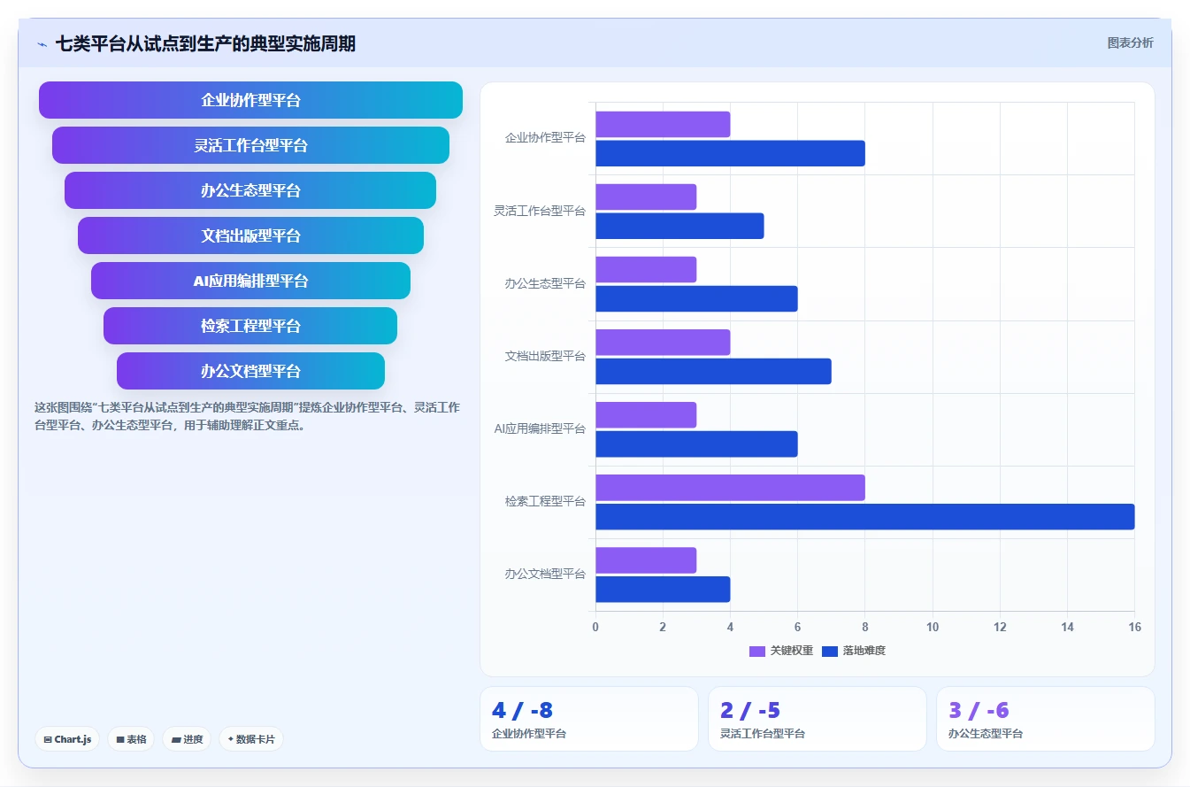The image size is (1190, 787).
Task: Click the 数据卡片 tag chip
Action: (x=251, y=739)
